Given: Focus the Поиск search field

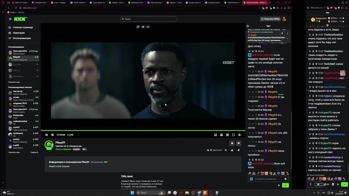Looking at the screenshot, I should pos(149,19).
